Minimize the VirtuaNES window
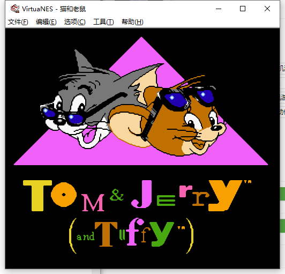Screen dimensions: 285x274 point(219,9)
